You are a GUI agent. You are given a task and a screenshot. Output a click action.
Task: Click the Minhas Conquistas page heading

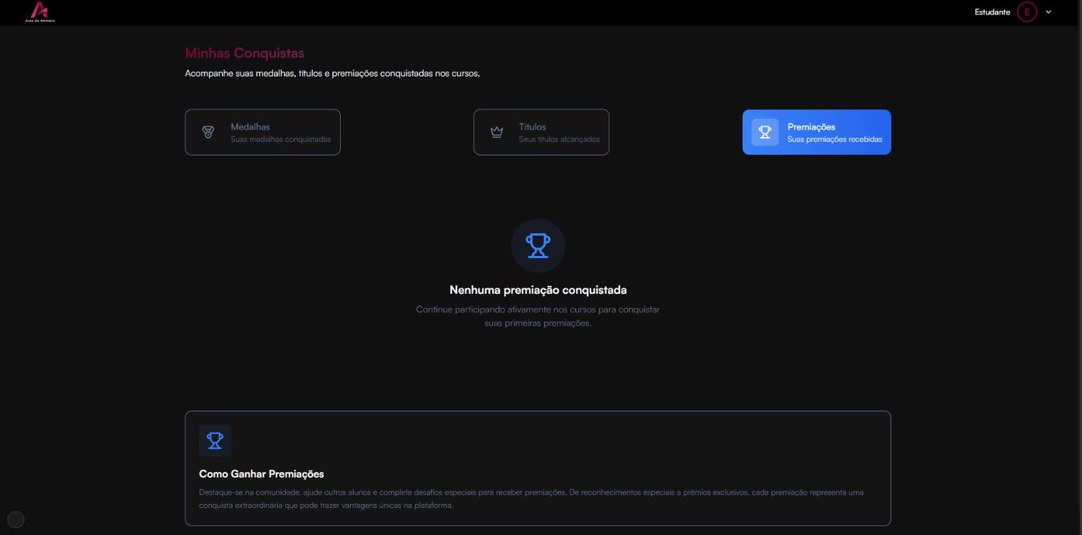click(245, 53)
